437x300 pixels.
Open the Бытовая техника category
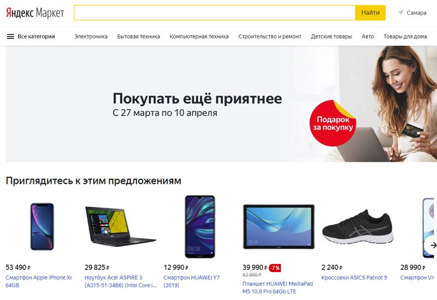pos(139,37)
